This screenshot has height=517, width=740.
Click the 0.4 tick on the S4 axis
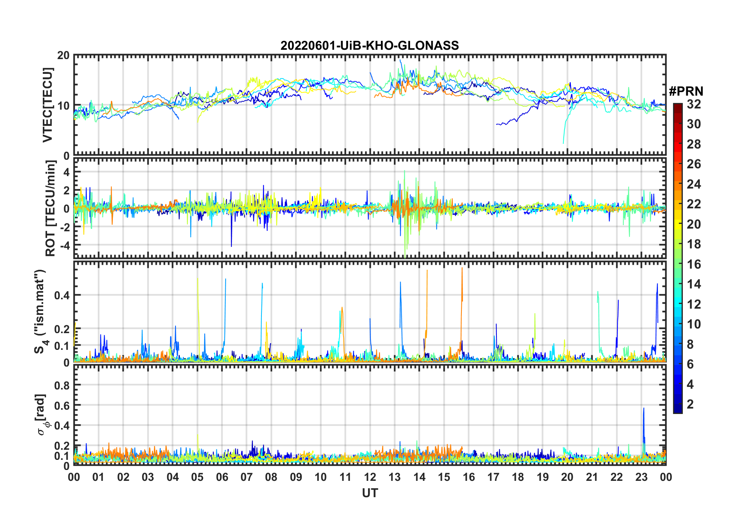point(62,295)
